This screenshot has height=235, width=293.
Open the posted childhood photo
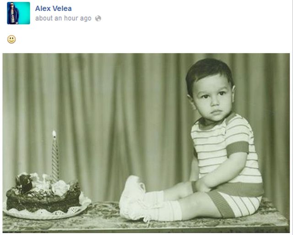pos(146,143)
